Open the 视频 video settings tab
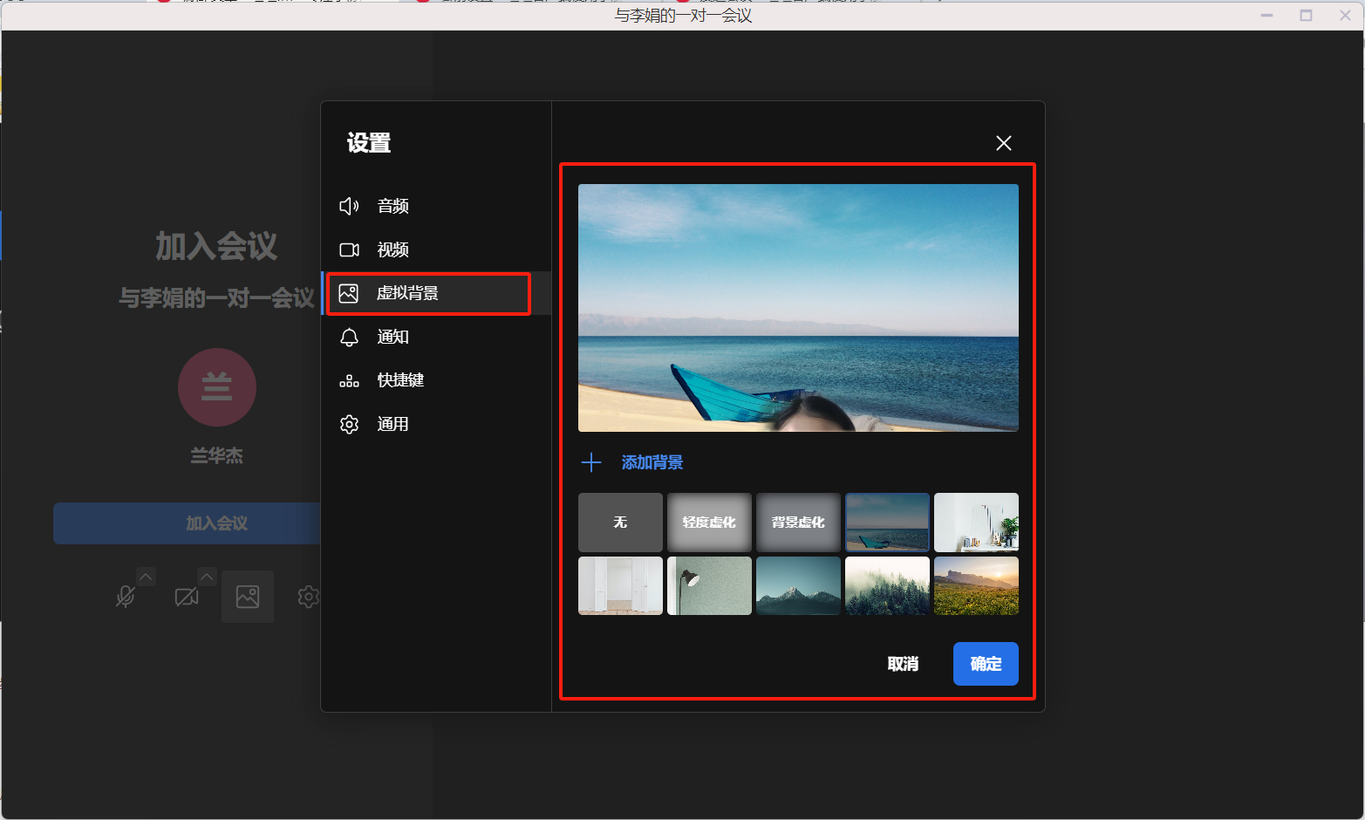 pyautogui.click(x=392, y=249)
